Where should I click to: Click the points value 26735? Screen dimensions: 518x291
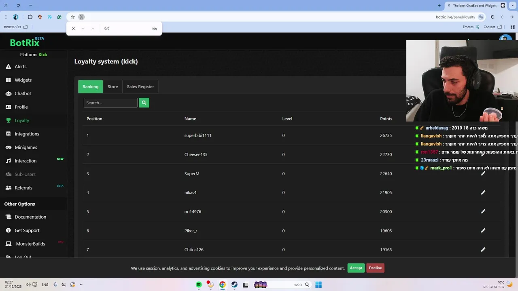386,135
